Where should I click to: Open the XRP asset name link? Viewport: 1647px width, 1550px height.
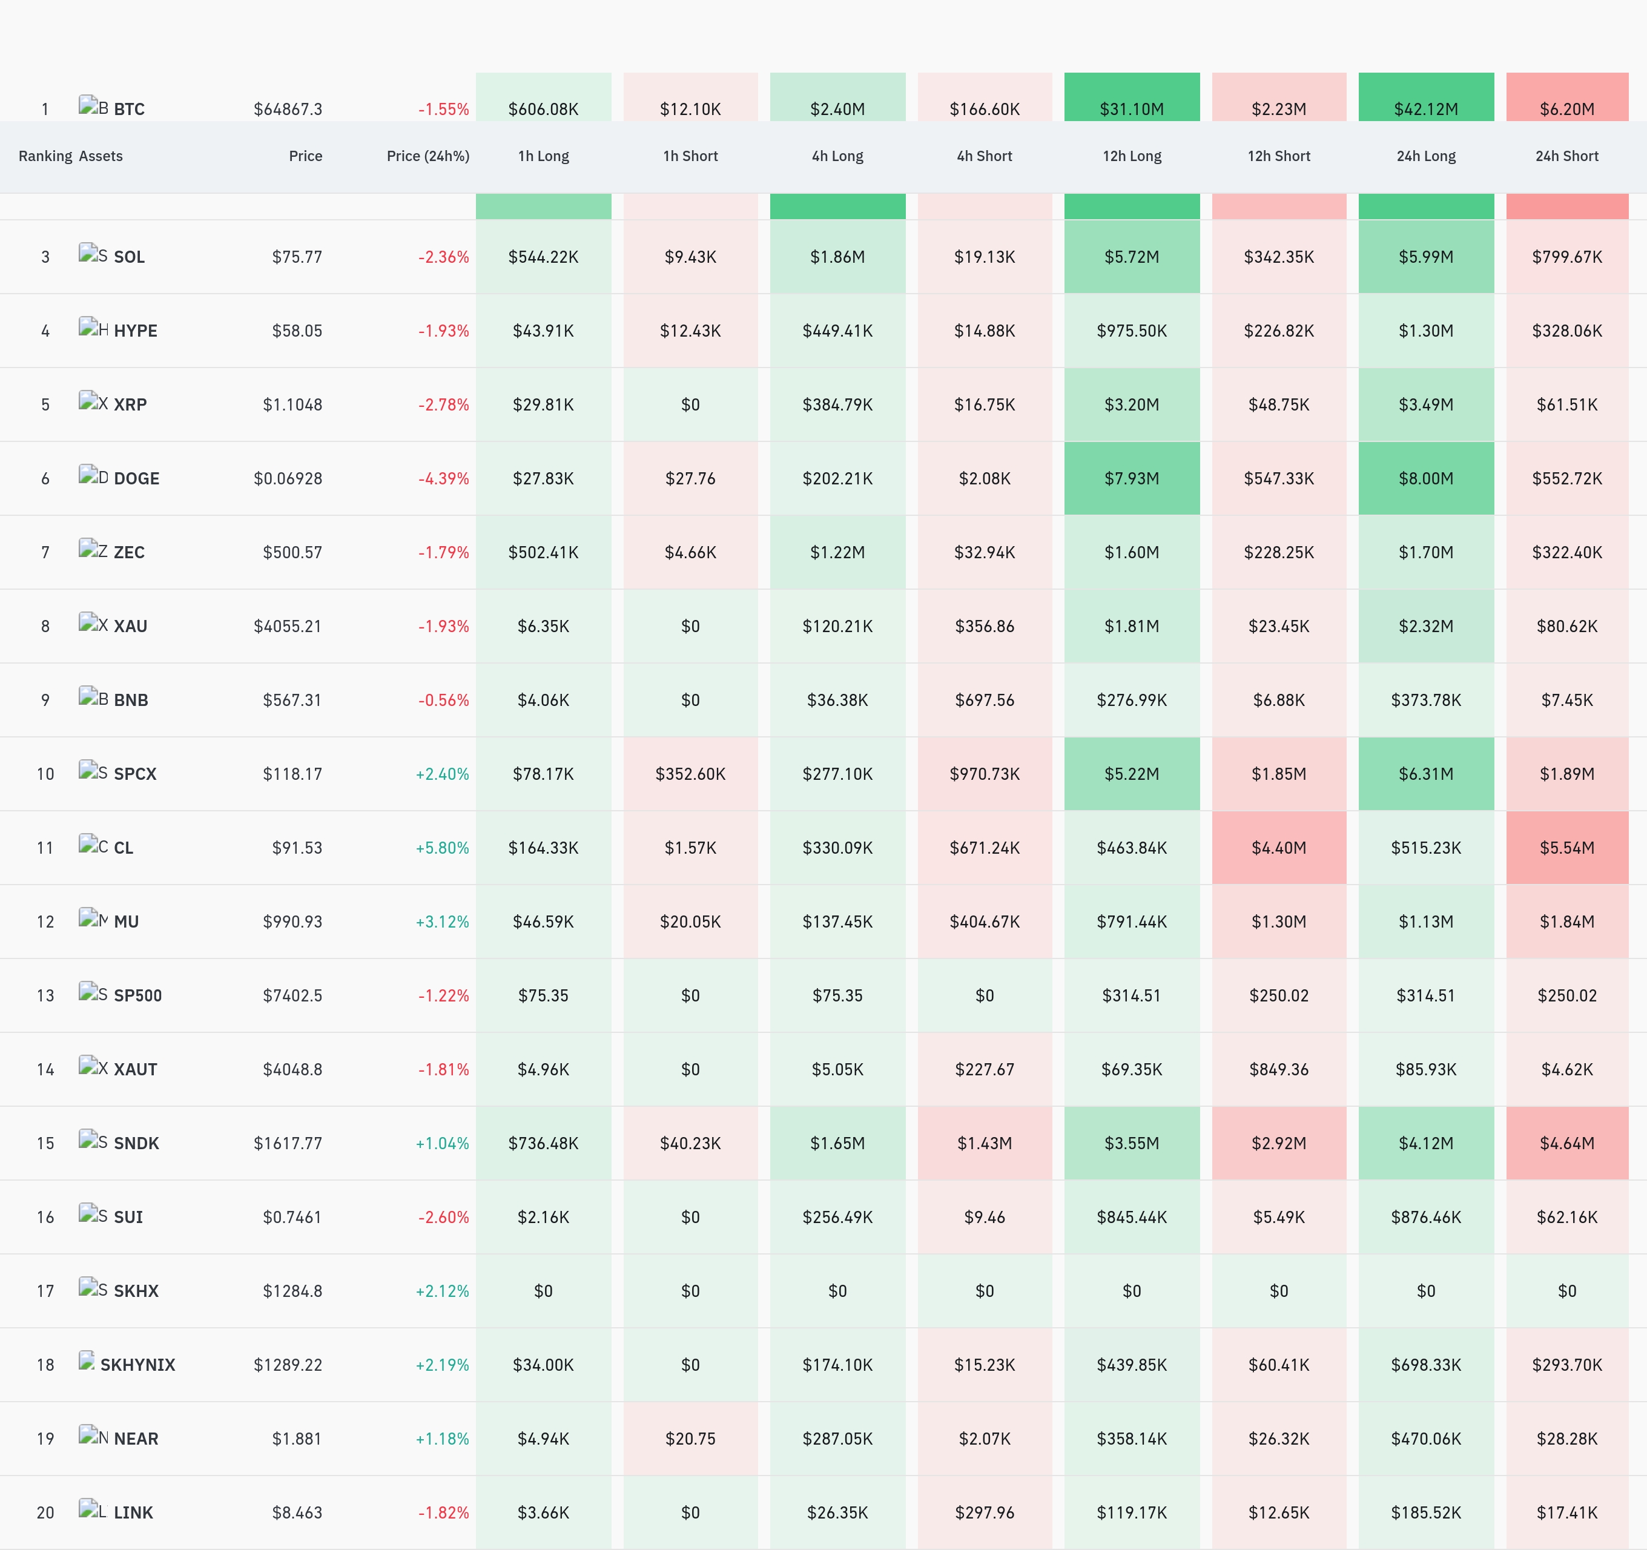tap(130, 404)
